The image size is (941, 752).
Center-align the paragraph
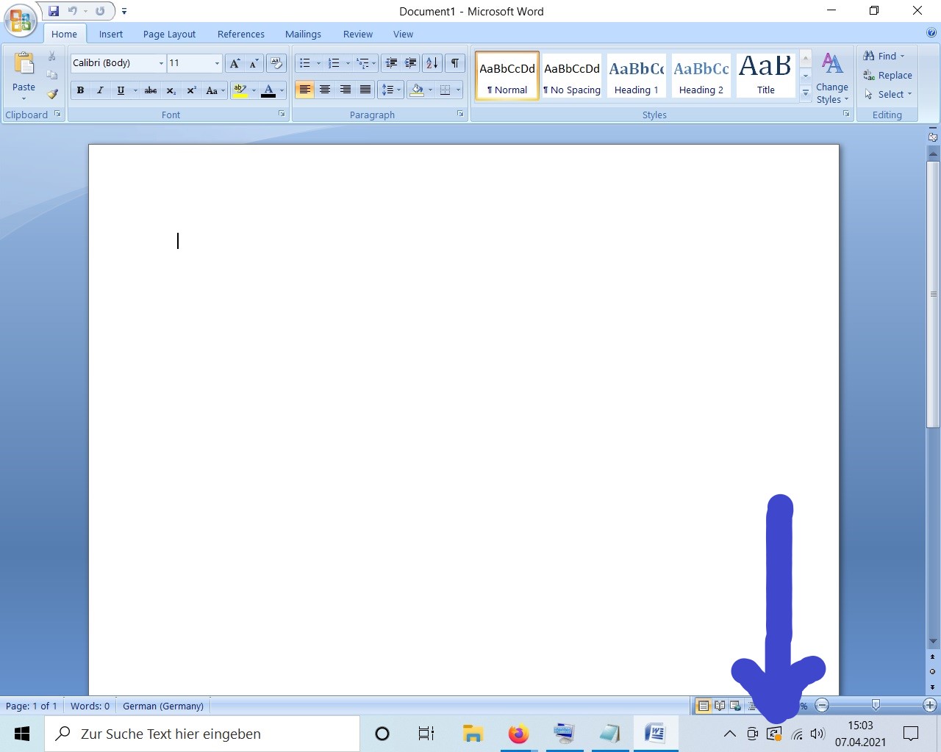point(325,90)
